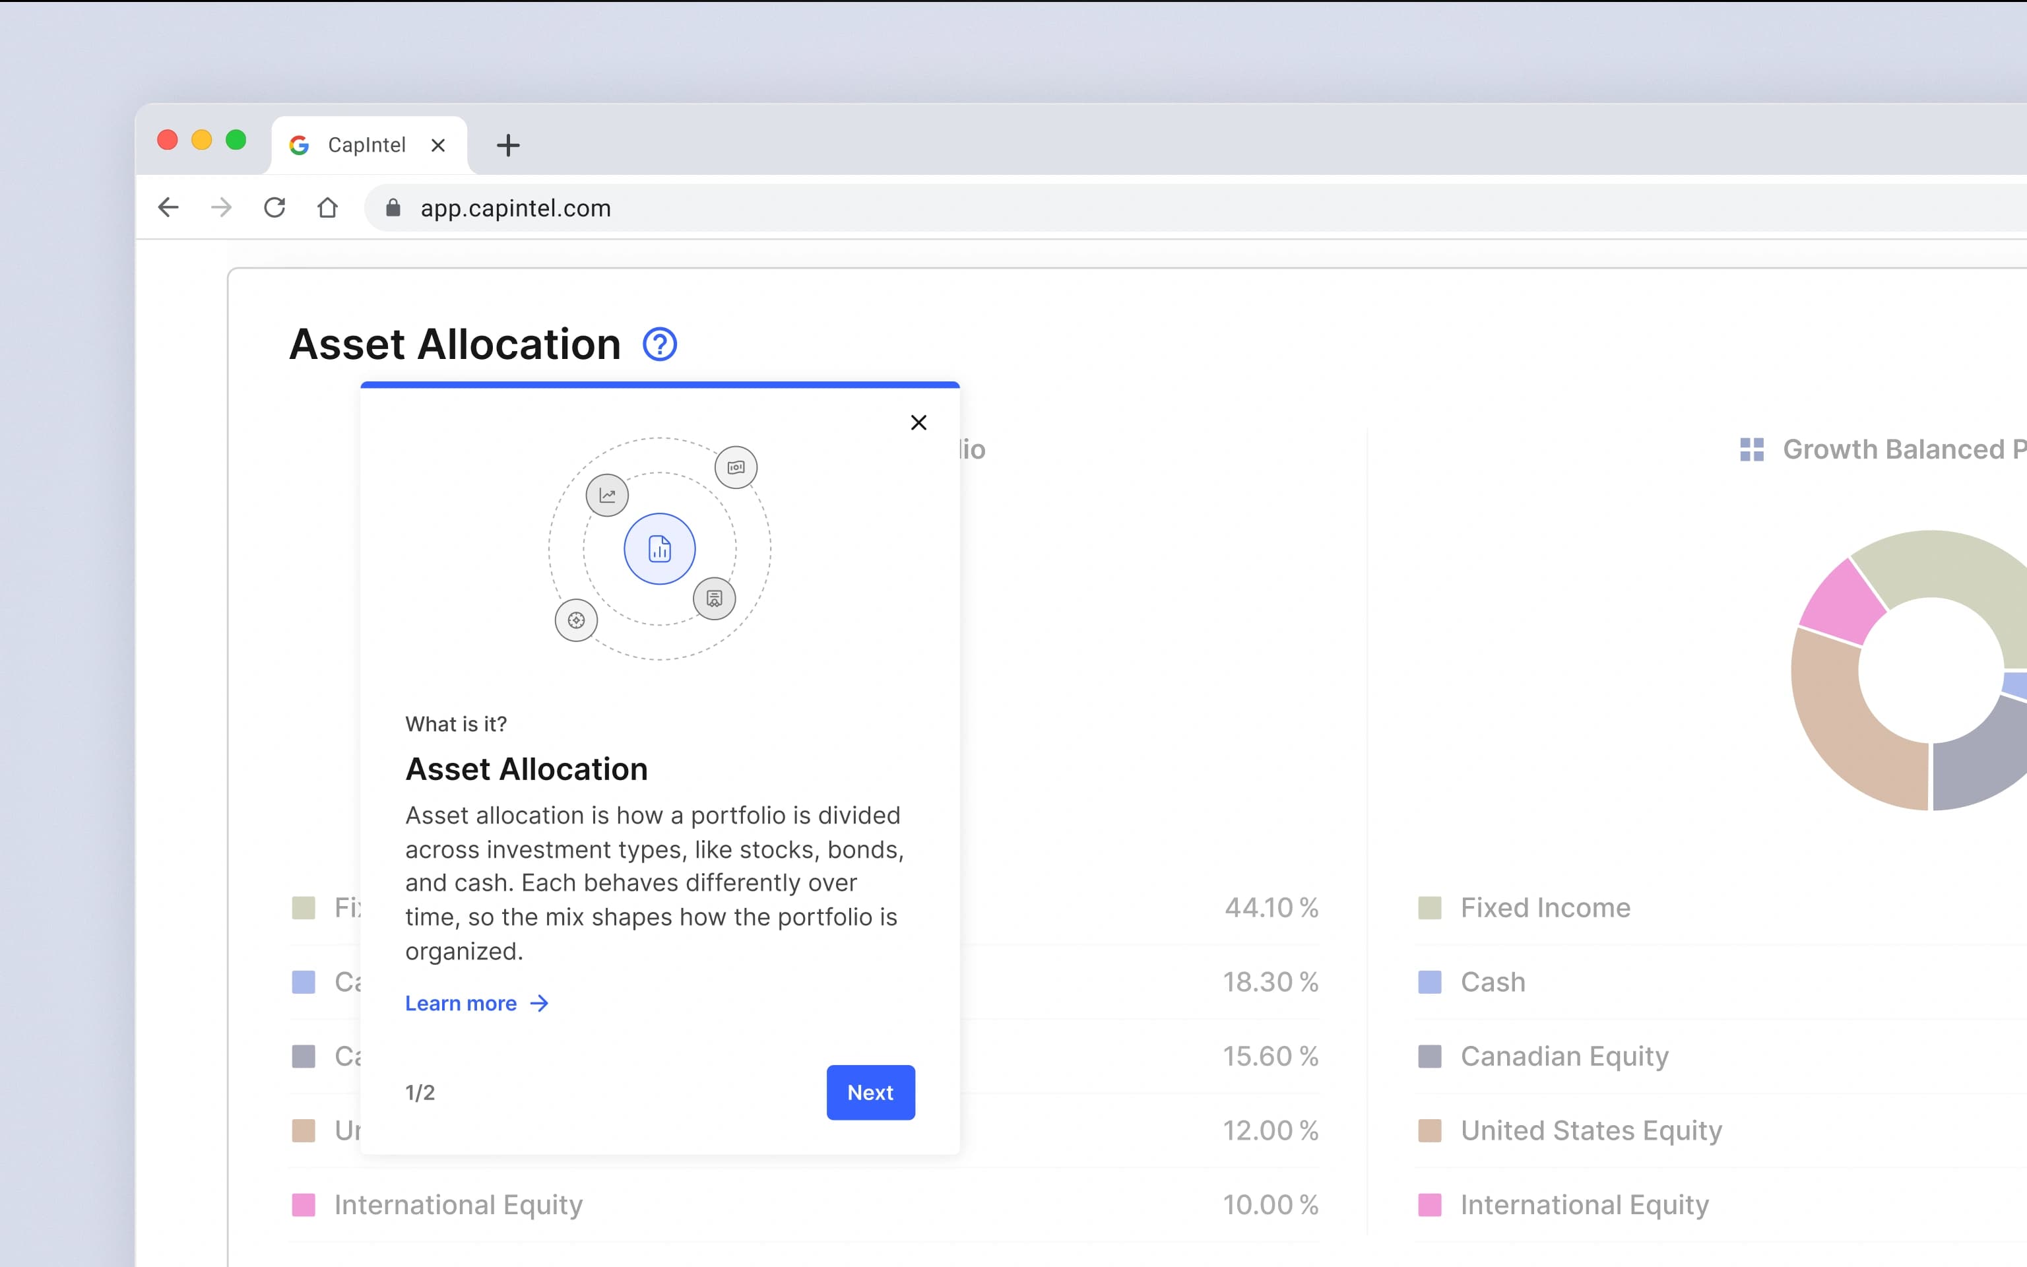
Task: Click the 10.00 % value
Action: pos(1271,1205)
